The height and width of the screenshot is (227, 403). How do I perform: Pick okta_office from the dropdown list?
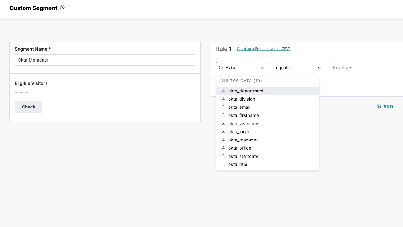(x=268, y=148)
